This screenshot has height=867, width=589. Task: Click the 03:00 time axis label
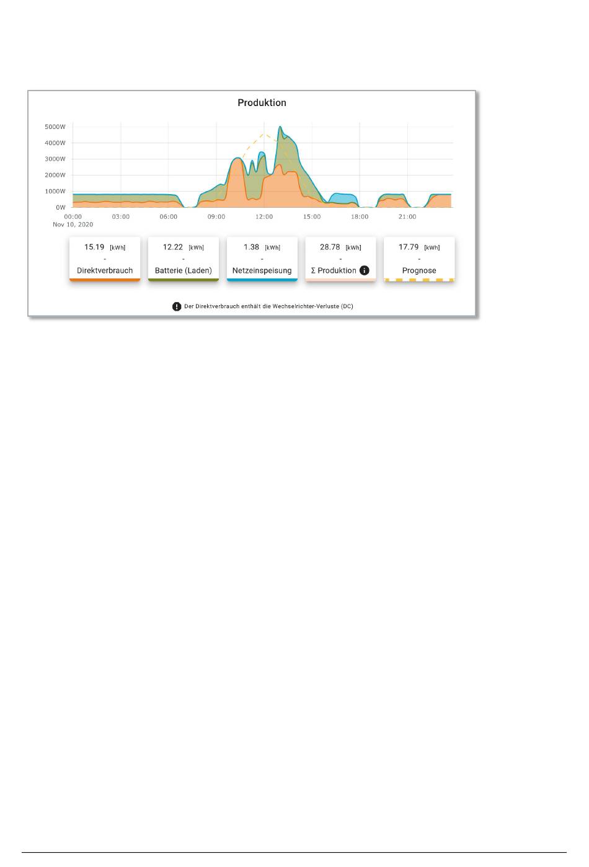[x=121, y=216]
